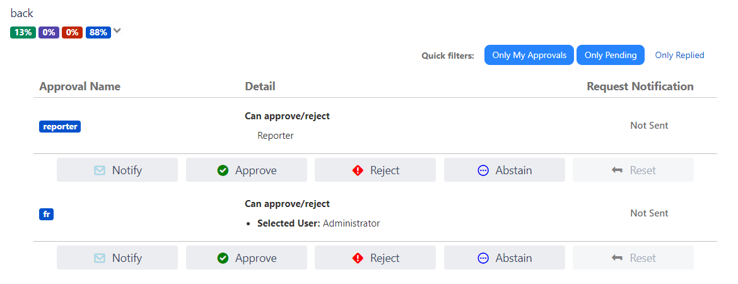
Task: Select the blue reporter approval label
Action: click(60, 126)
